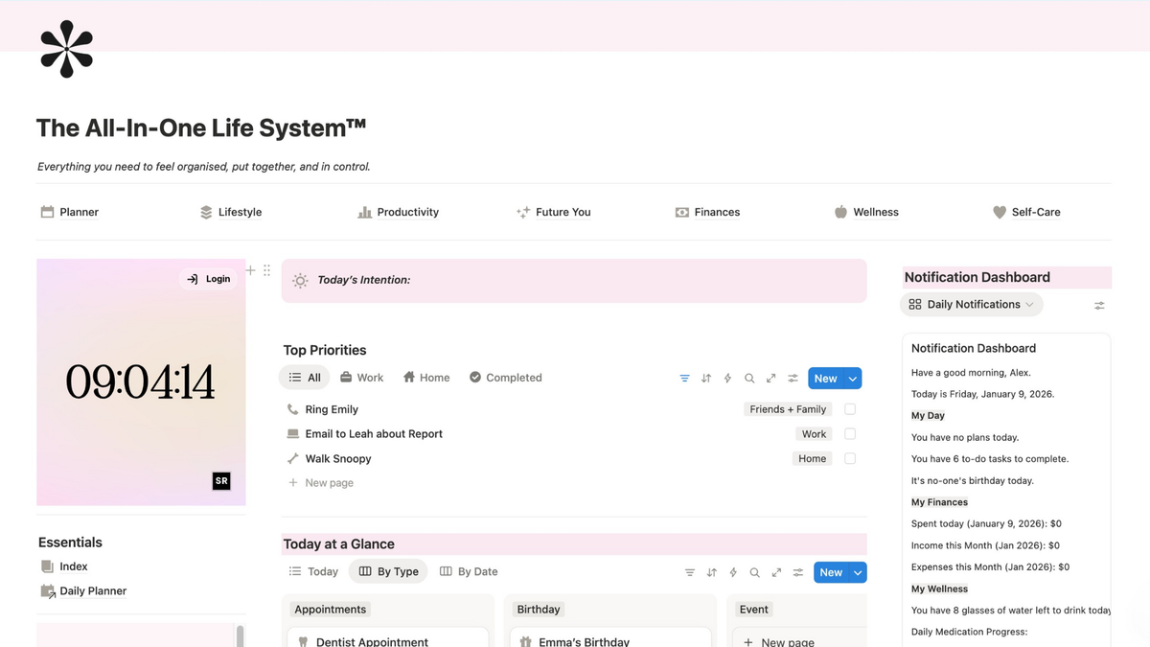Open sort options in Top Priorities toolbar

coord(706,379)
